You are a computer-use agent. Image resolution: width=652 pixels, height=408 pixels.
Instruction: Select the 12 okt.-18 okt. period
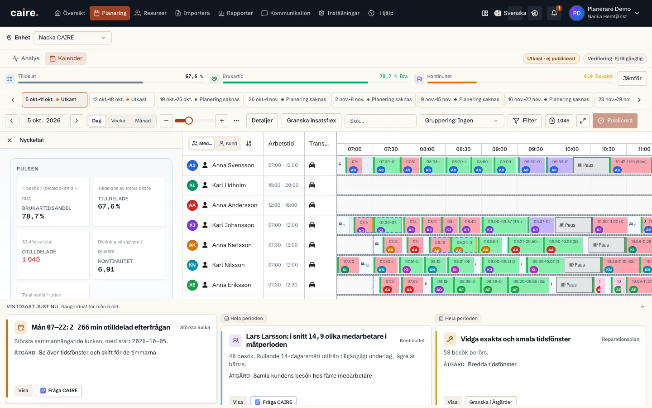click(x=122, y=100)
